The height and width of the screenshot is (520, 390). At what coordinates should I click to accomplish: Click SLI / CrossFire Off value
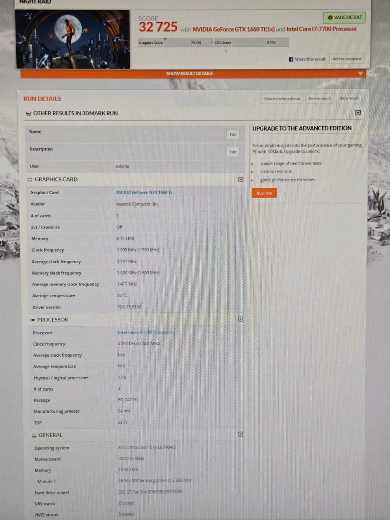click(x=119, y=227)
